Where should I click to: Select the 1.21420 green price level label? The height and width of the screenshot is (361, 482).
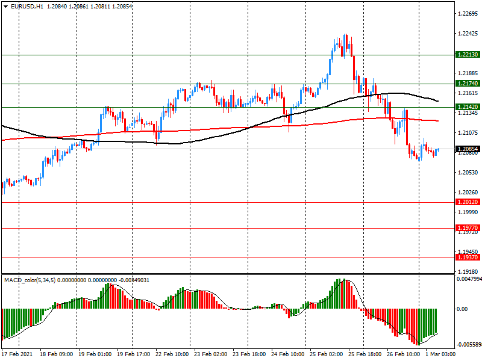[x=468, y=107]
